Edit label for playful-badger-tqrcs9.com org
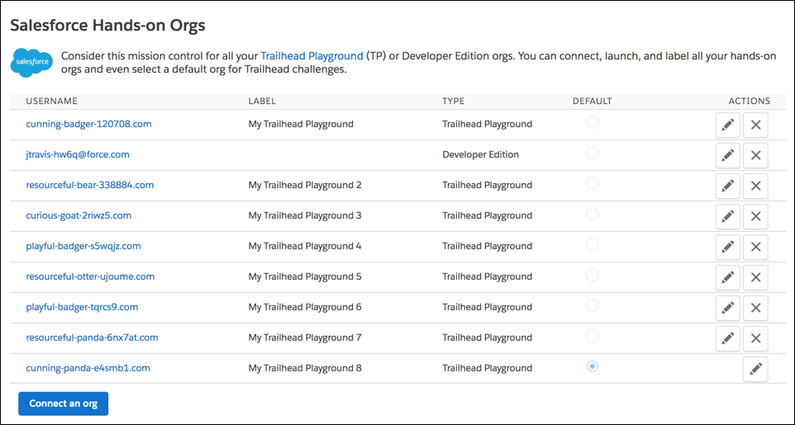795x425 pixels. click(x=727, y=308)
